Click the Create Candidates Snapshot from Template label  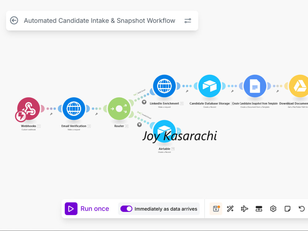[x=255, y=103]
